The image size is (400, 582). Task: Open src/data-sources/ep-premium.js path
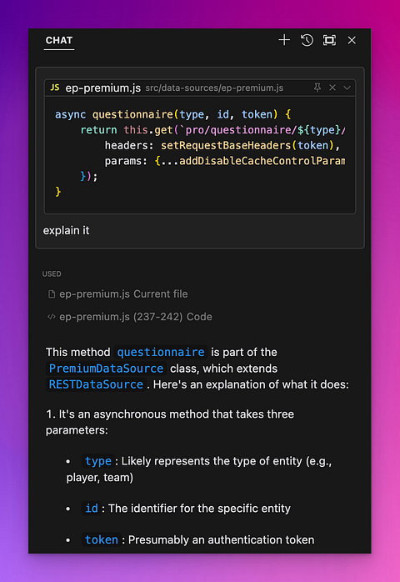click(214, 88)
